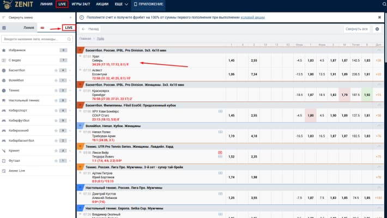Collapse the IPBL Pro Division Женщины league section

point(379,84)
